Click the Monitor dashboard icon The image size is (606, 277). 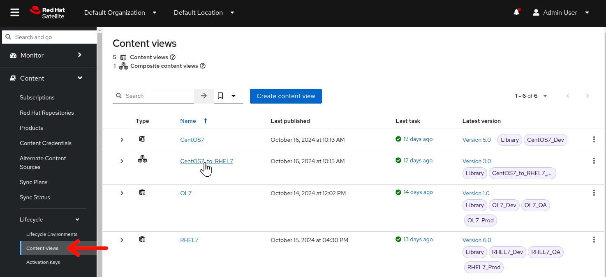13,55
